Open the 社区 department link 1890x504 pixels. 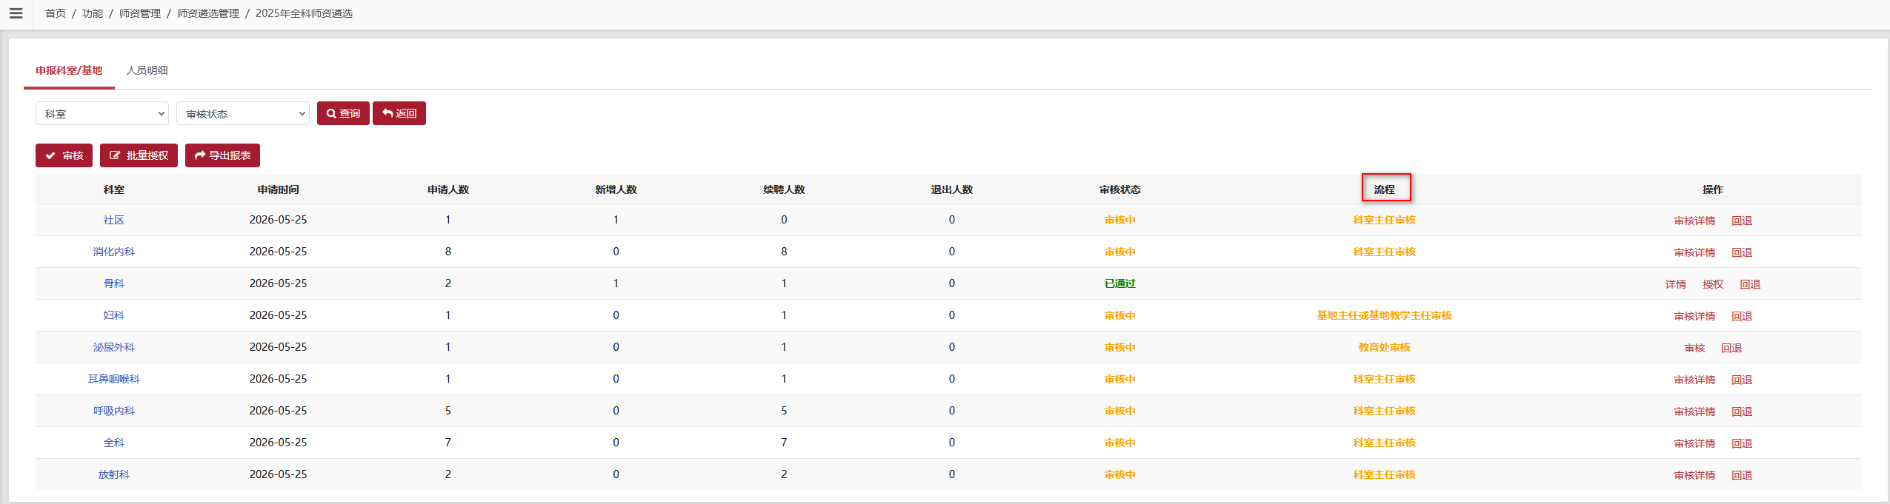pyautogui.click(x=114, y=220)
